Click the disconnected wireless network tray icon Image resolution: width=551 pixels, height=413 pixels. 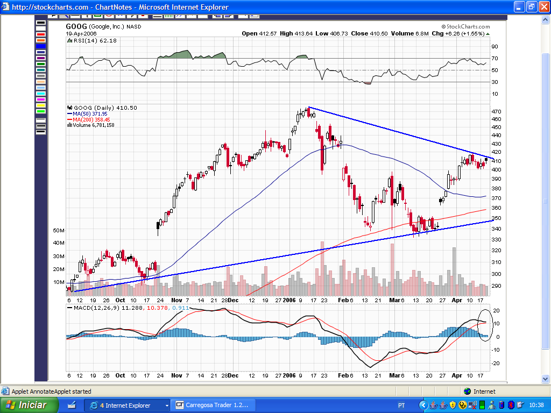coord(472,405)
